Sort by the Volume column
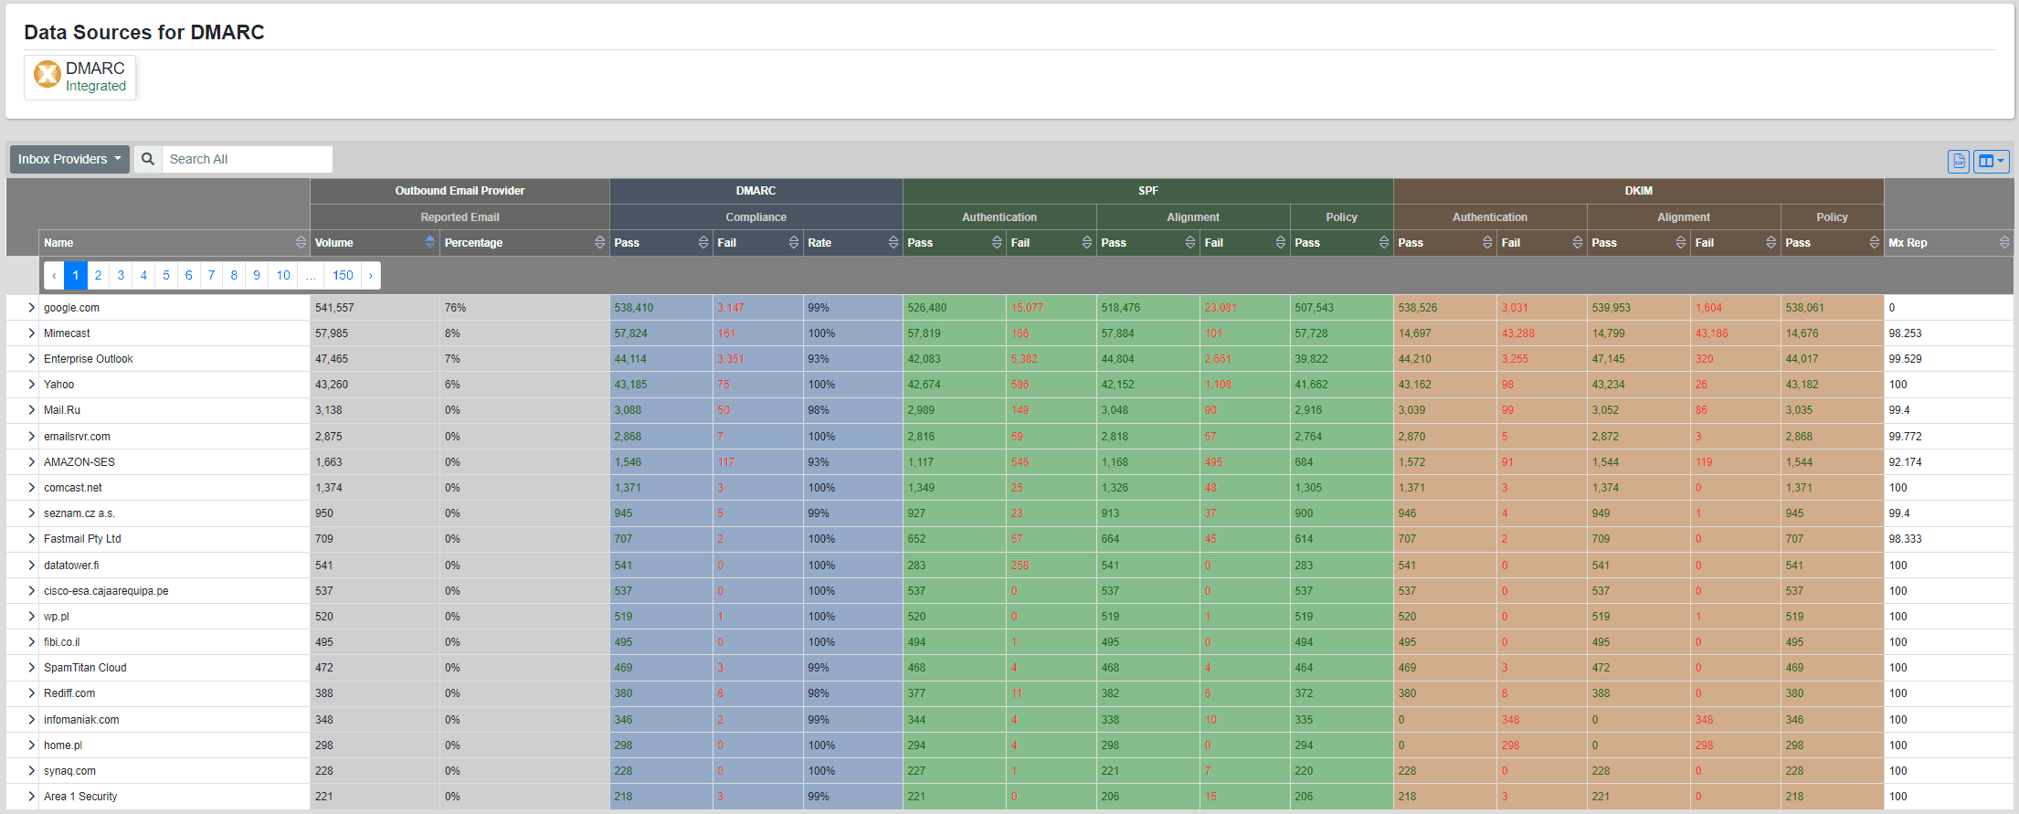Screen dimensions: 2019x814 (375, 243)
